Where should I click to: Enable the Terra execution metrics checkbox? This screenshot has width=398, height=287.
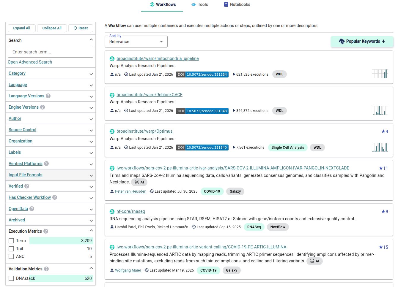[11, 241]
